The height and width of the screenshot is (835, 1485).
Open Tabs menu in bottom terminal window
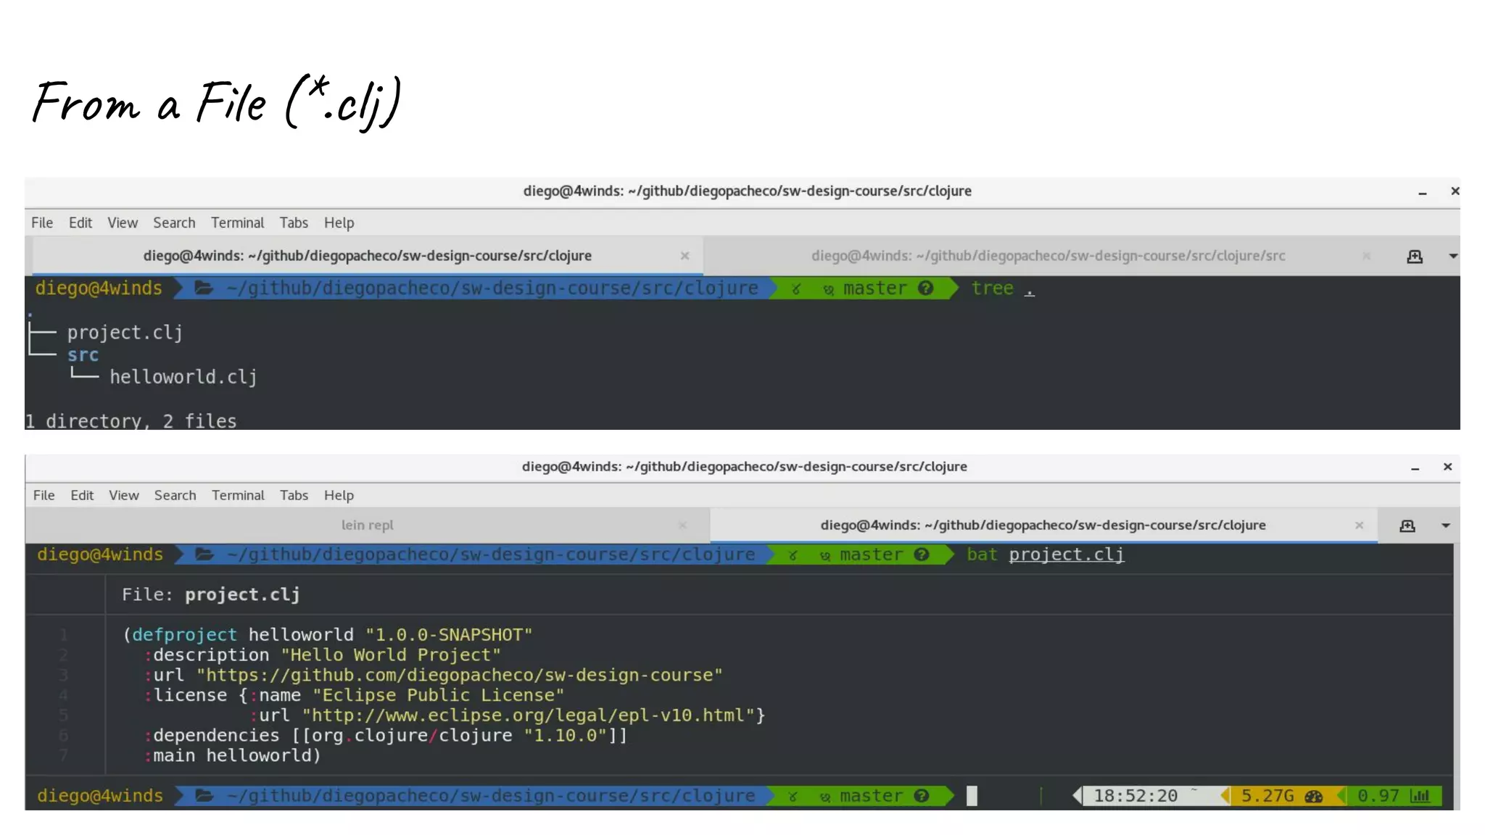[x=294, y=495]
